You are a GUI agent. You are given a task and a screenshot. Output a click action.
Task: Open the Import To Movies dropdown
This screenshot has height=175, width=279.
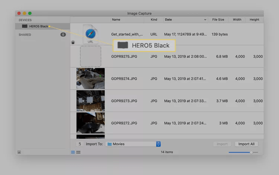(x=133, y=144)
